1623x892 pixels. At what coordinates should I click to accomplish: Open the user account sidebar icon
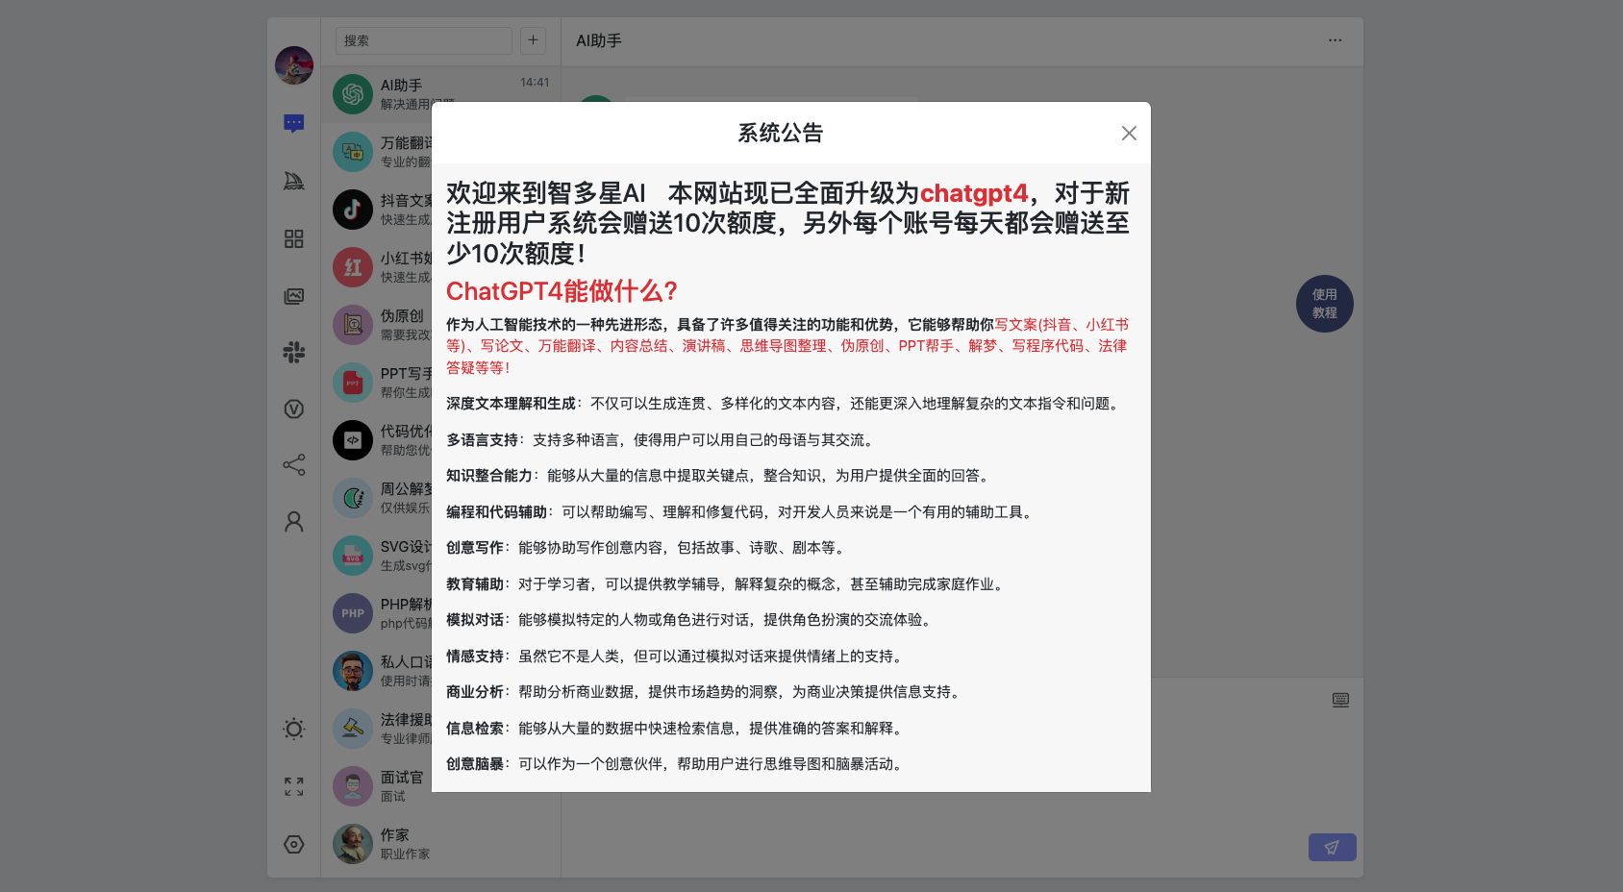pos(294,522)
